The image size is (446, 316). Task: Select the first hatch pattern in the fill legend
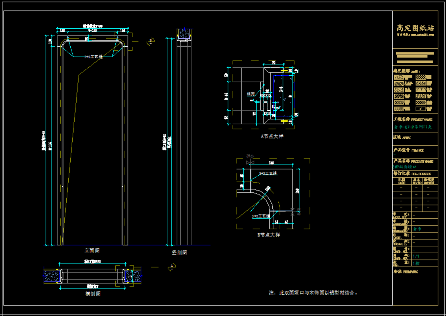pos(399,78)
